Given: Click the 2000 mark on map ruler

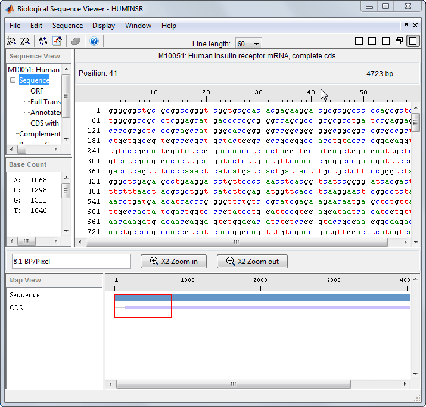Looking at the screenshot, I should (x=260, y=280).
